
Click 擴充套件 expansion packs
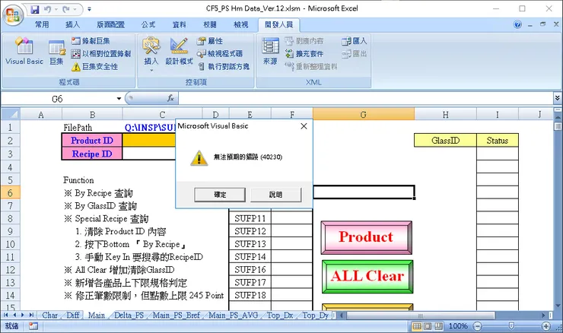304,54
